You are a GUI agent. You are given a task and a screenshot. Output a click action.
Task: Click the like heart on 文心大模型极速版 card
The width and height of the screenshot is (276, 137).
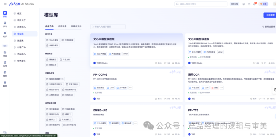click(x=262, y=63)
